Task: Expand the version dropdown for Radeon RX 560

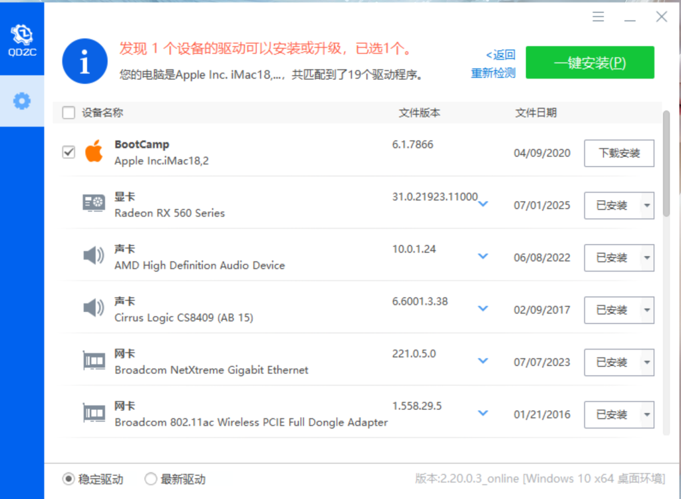Action: tap(483, 204)
